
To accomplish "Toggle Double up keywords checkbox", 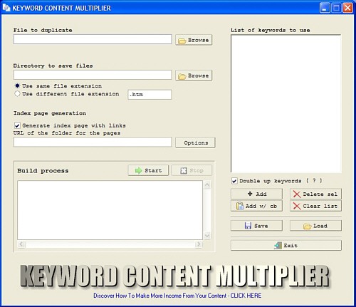I will [x=234, y=181].
